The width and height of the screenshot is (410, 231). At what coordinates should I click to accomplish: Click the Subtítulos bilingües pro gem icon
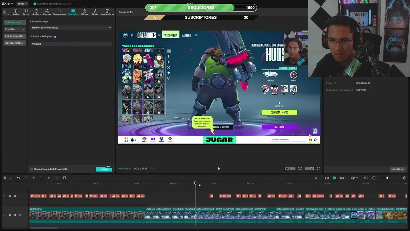(x=55, y=37)
